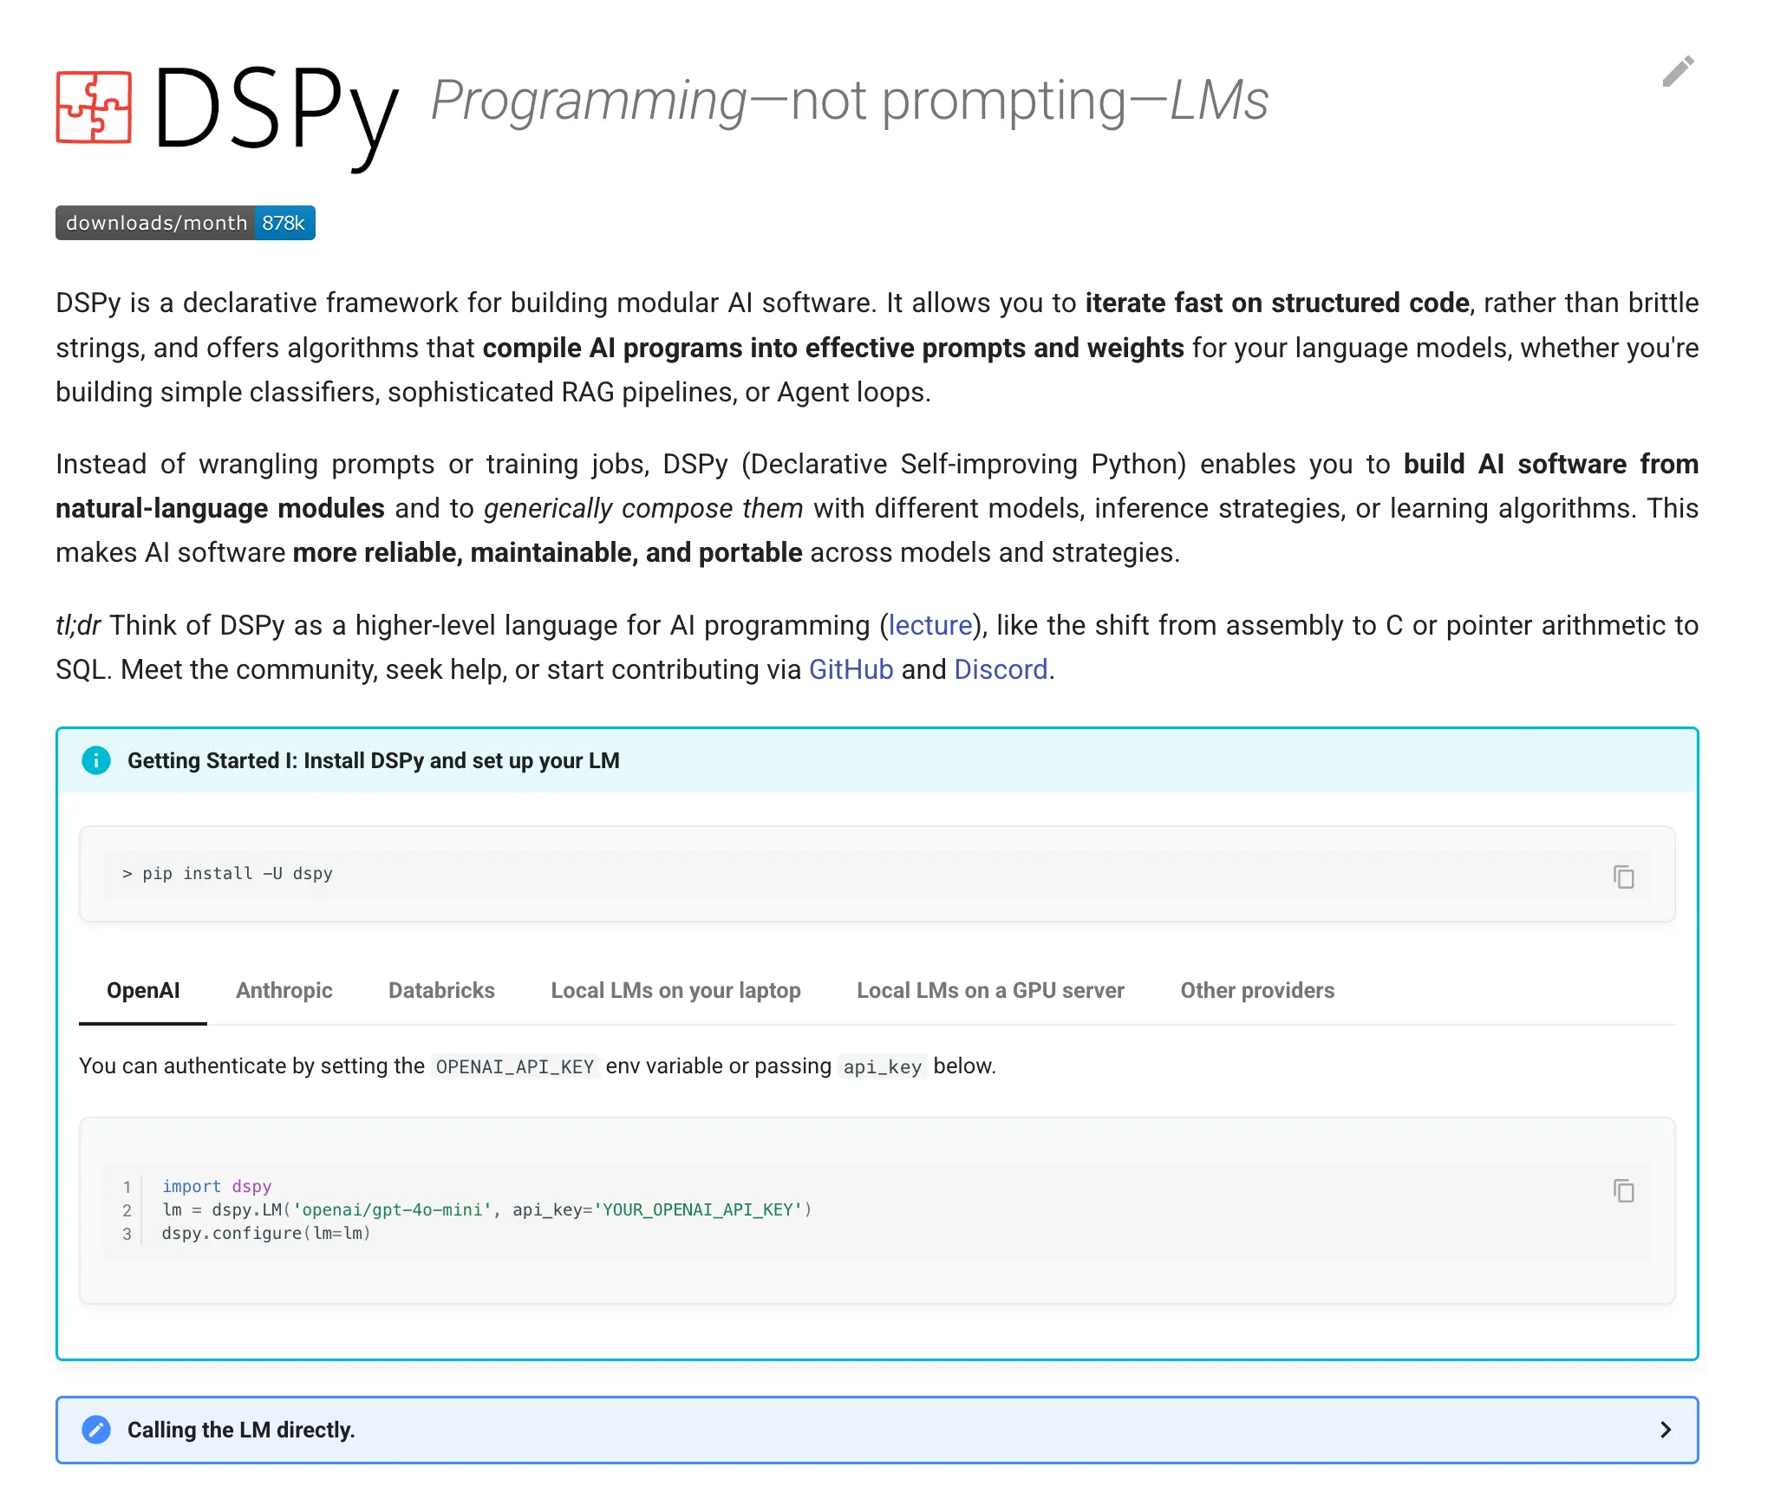Visit the GitHub community link

[x=851, y=668]
